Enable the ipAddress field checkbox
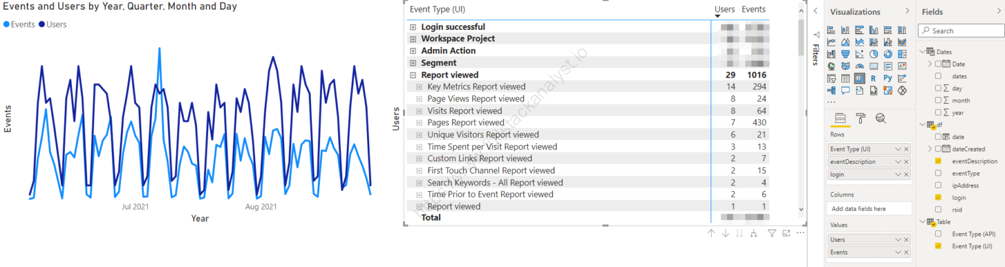 tap(938, 185)
